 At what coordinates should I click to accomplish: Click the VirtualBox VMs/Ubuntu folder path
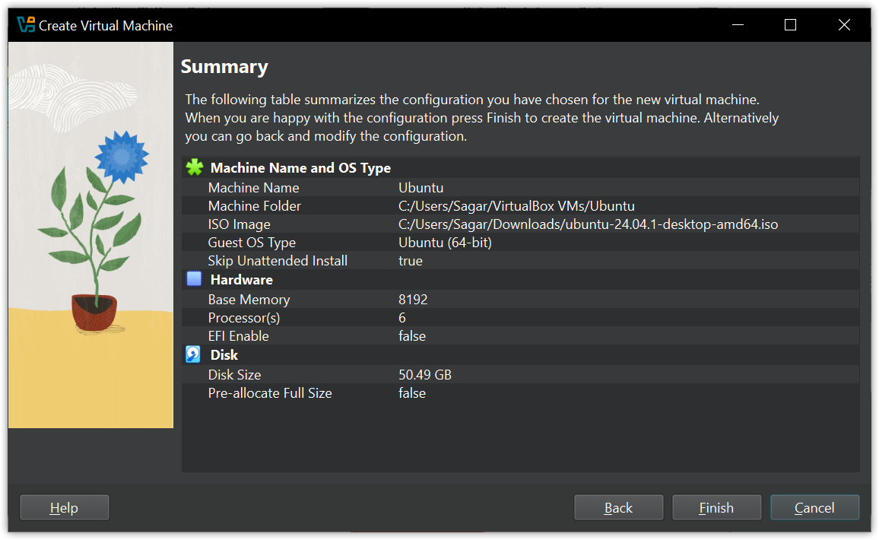516,206
